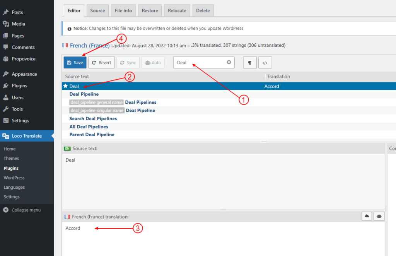Screen dimensions: 396x256
Task: Click the Users person icon
Action: (6, 97)
